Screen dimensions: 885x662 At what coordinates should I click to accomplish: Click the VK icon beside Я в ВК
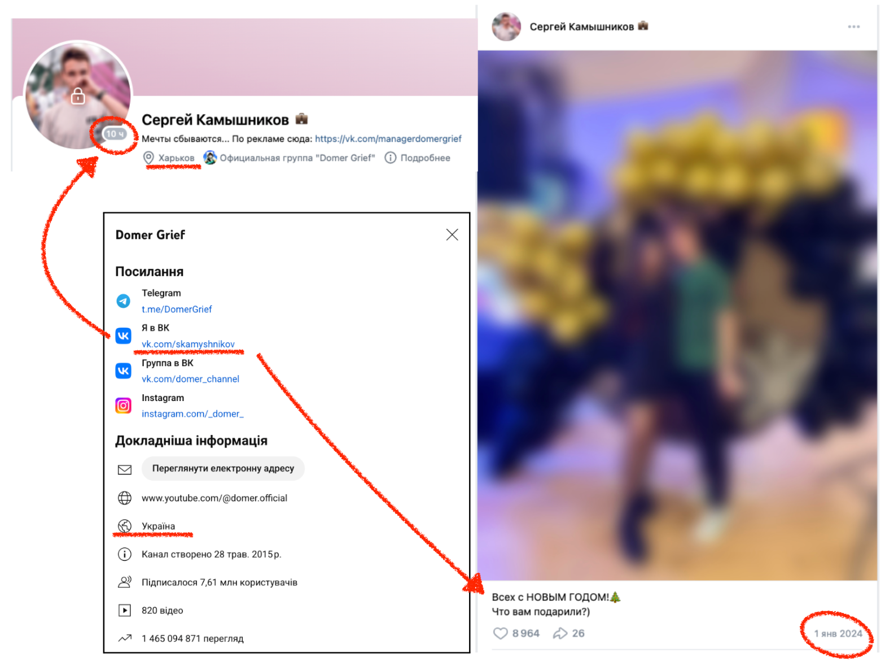123,336
